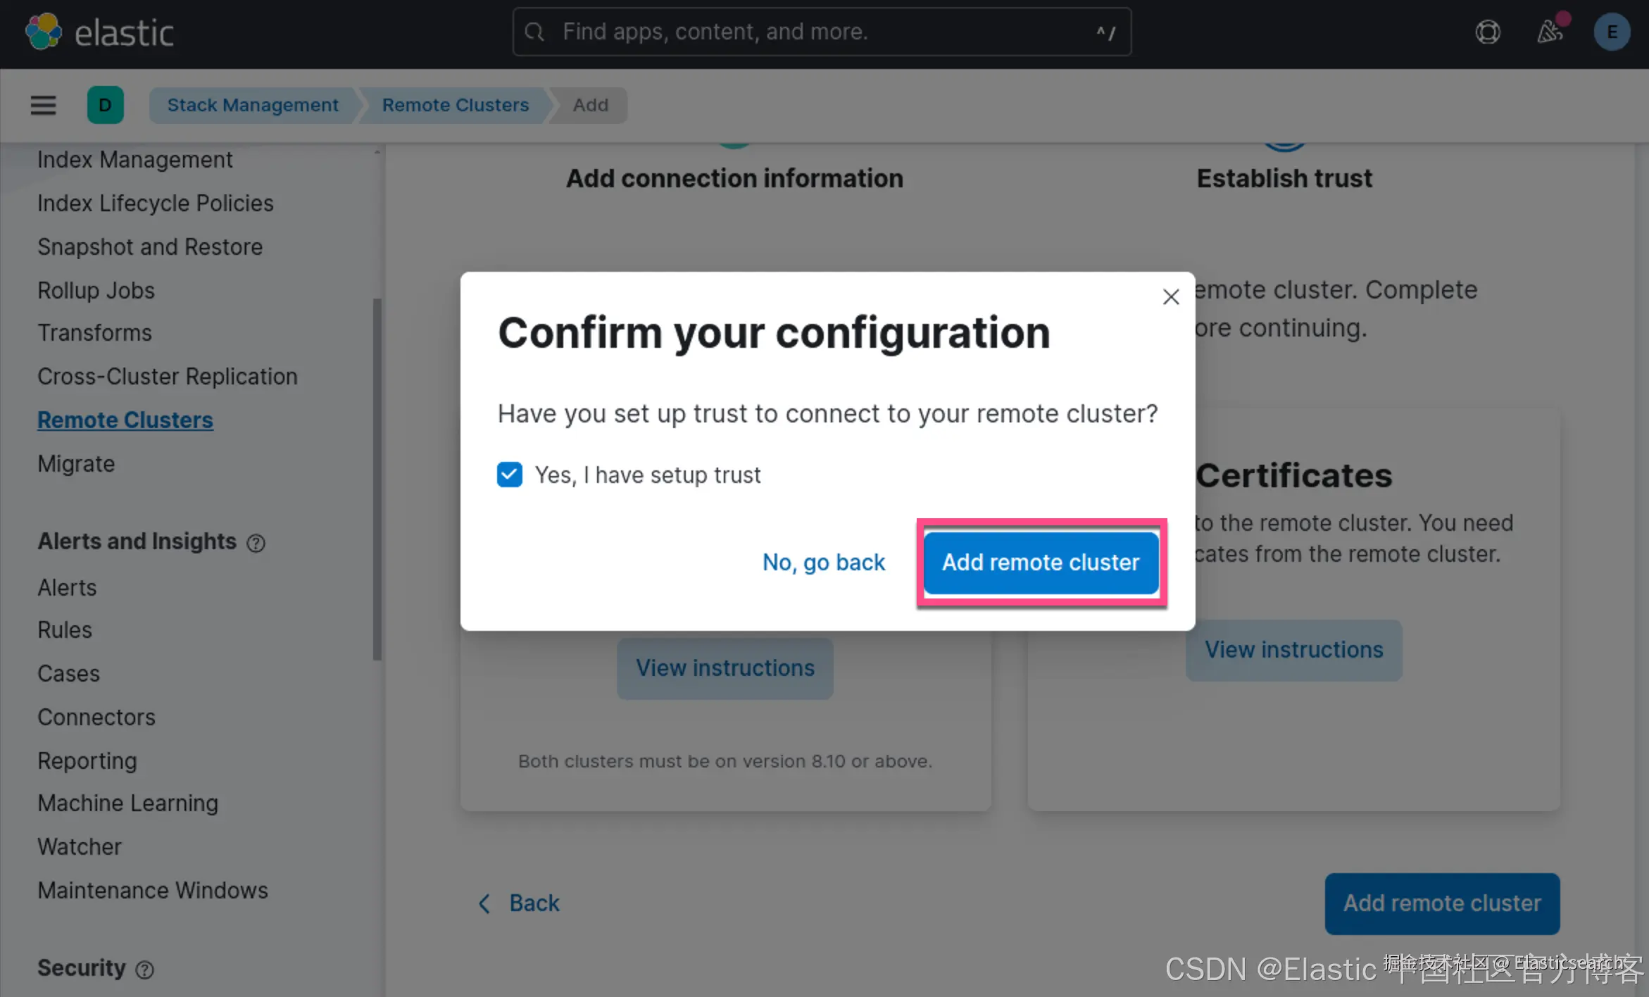Click No, go back
Screen dimensions: 1649x997
[823, 563]
